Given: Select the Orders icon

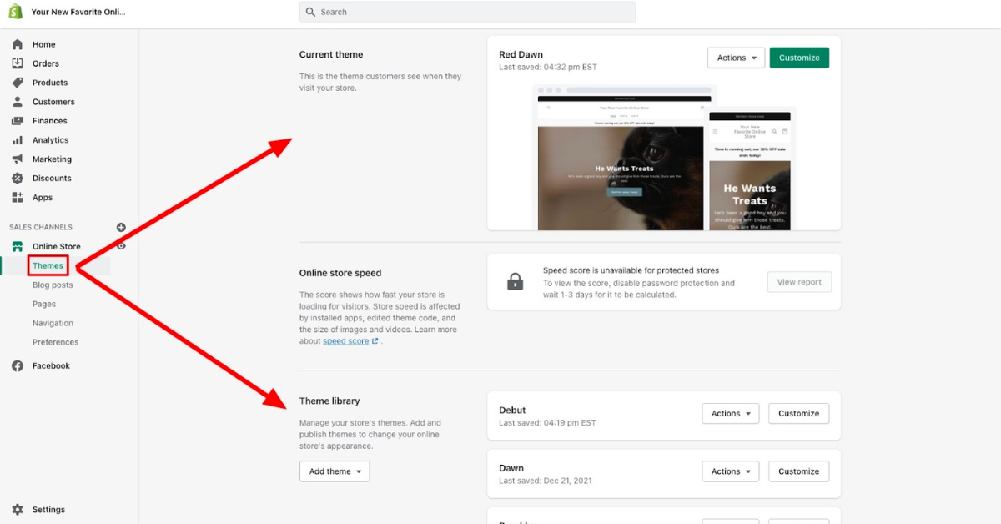Looking at the screenshot, I should pos(18,63).
